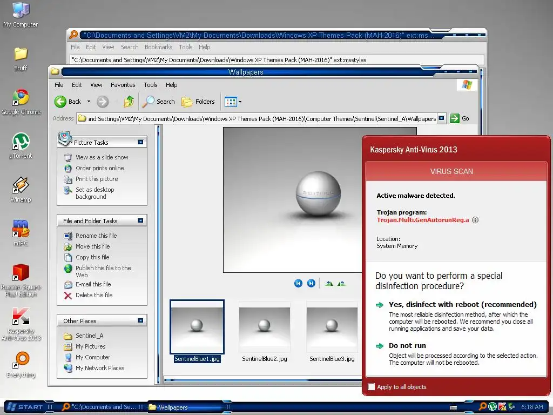Click E-mail this file
Screen dimensions: 553x415
tap(93, 284)
